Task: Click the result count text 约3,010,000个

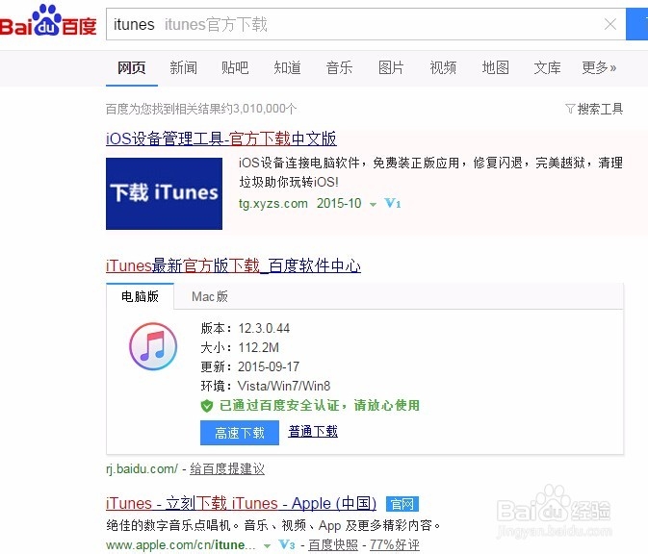Action: pyautogui.click(x=259, y=109)
